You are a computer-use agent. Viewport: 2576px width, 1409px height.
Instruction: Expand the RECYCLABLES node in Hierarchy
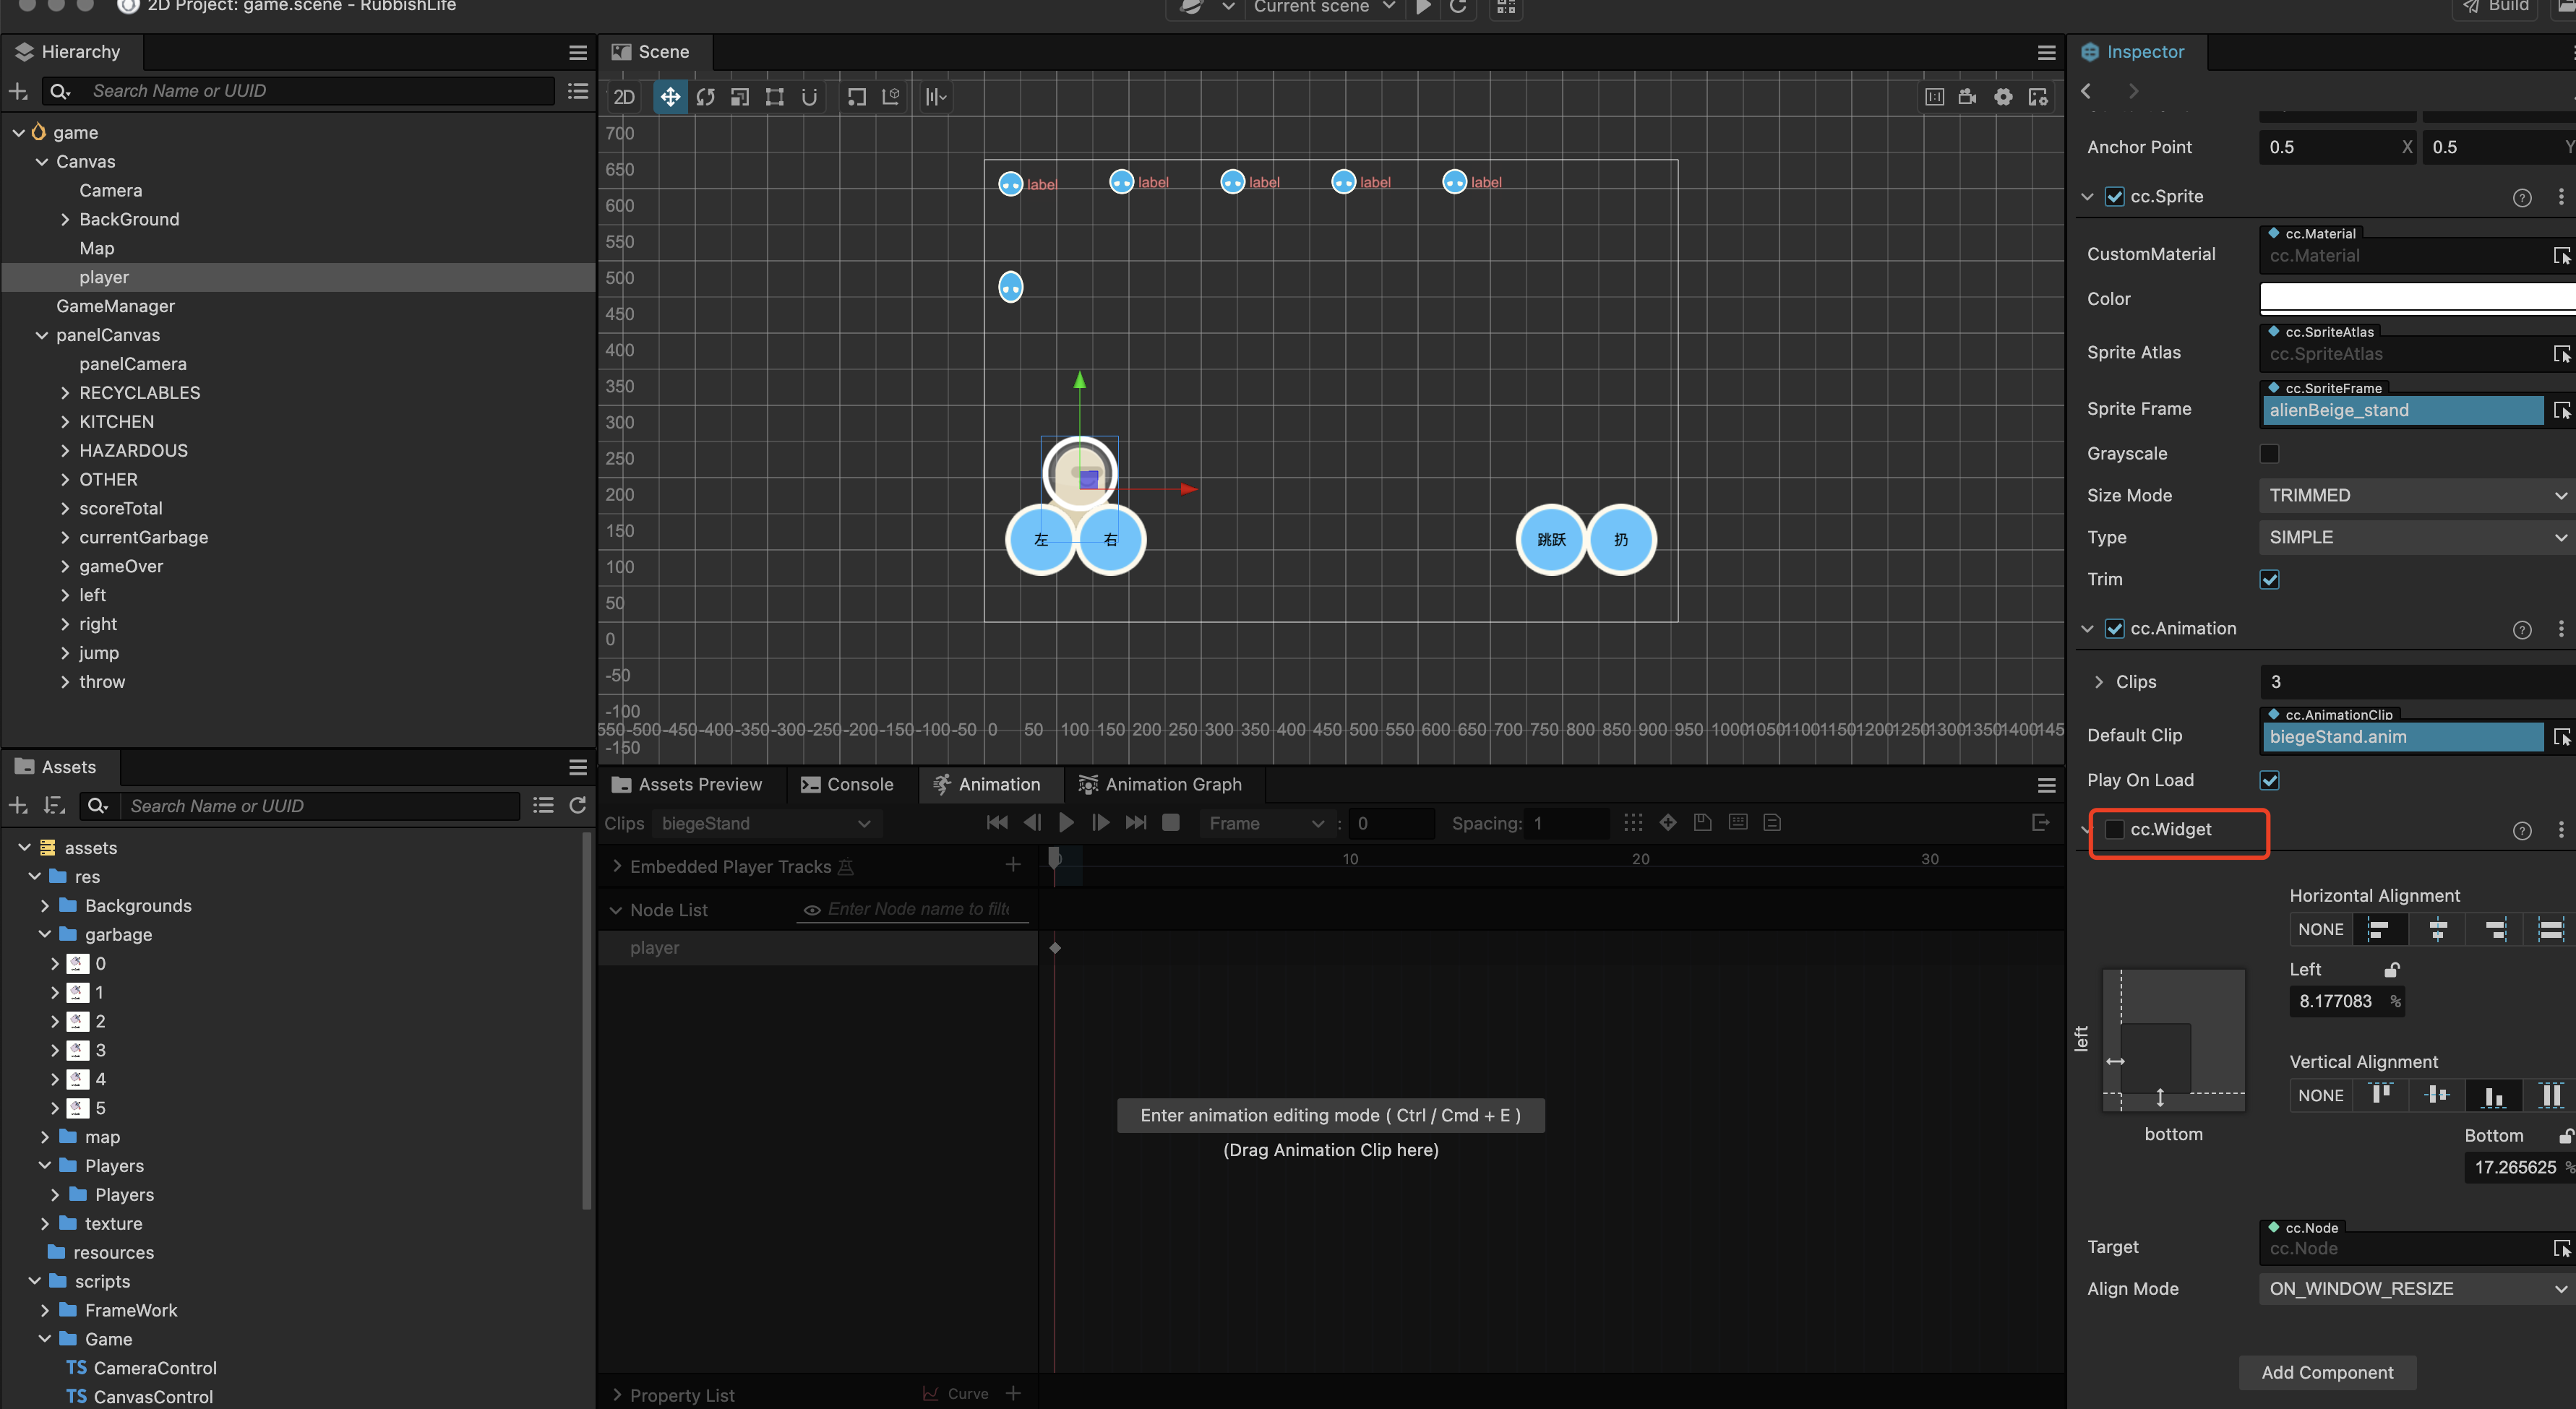point(65,393)
